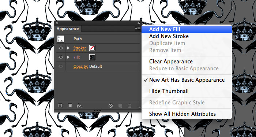Open the Opacity link

pos(81,66)
